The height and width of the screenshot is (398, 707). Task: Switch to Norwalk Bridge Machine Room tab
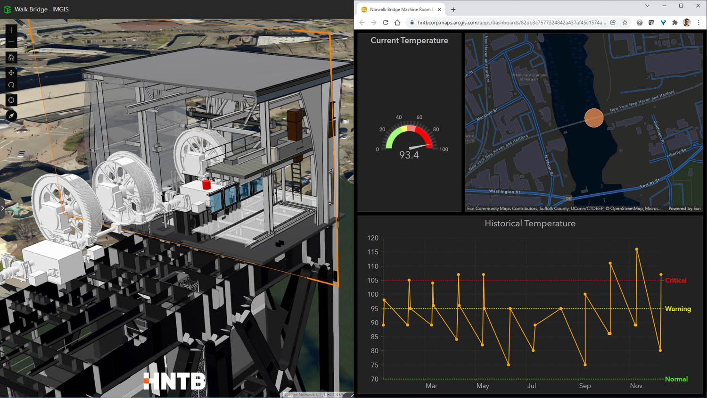(400, 9)
